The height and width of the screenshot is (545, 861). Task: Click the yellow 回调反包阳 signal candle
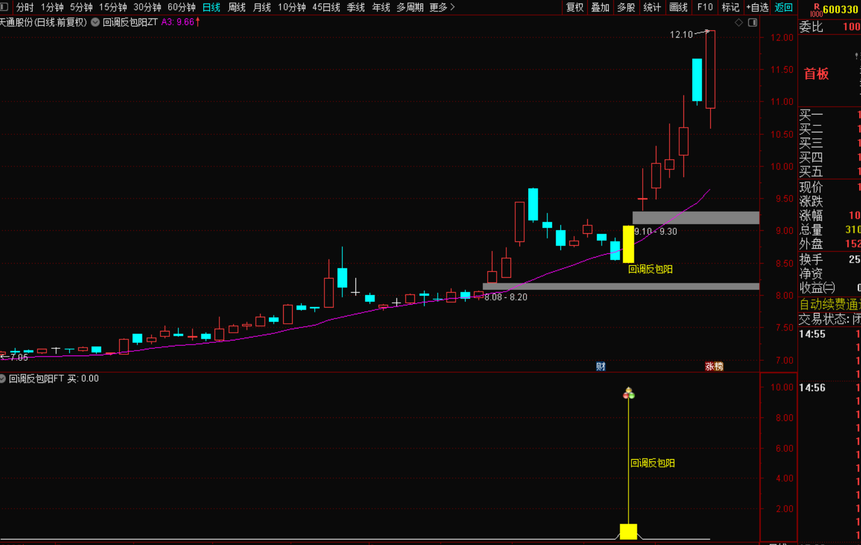click(628, 244)
